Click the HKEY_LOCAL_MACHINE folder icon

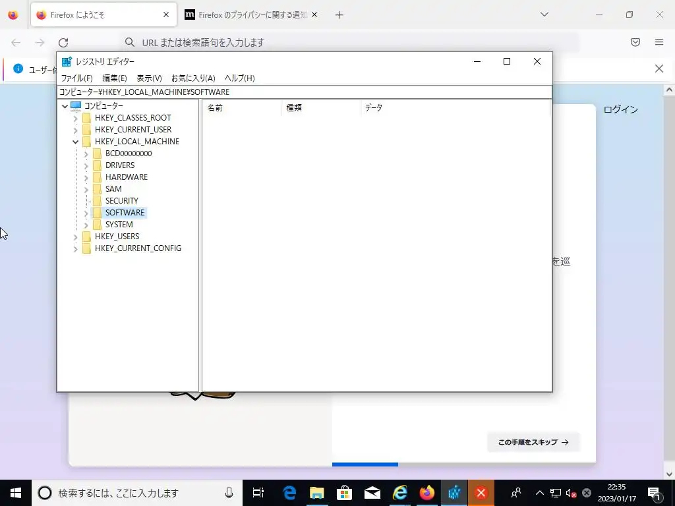tap(86, 142)
